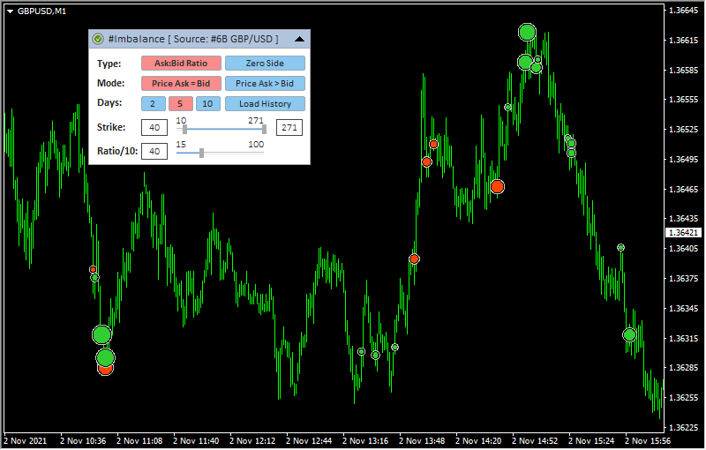
Task: Set Days to 10
Action: click(x=207, y=104)
